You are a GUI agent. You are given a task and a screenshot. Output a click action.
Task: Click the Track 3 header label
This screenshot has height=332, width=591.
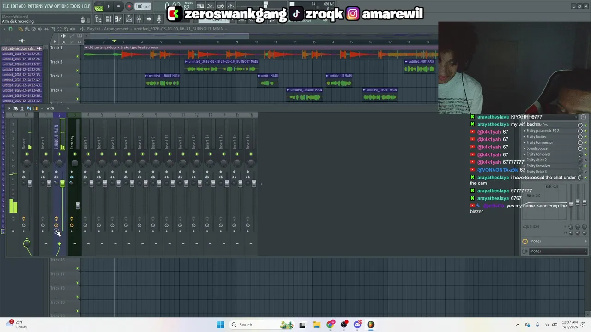[56, 76]
